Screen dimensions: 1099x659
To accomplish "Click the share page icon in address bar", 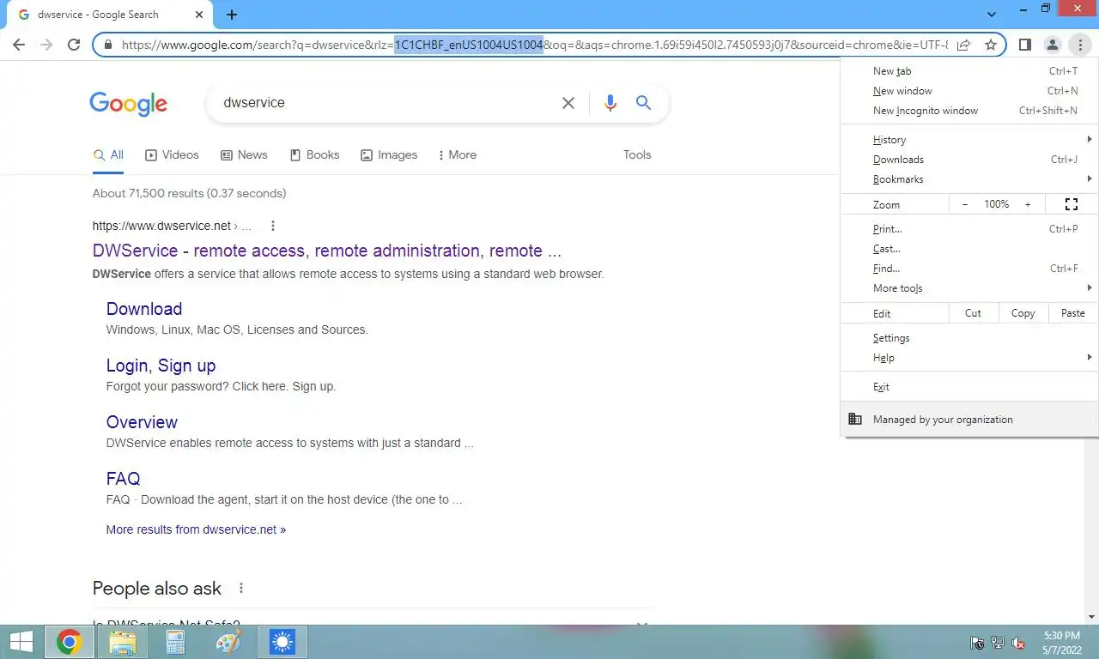I will 963,45.
